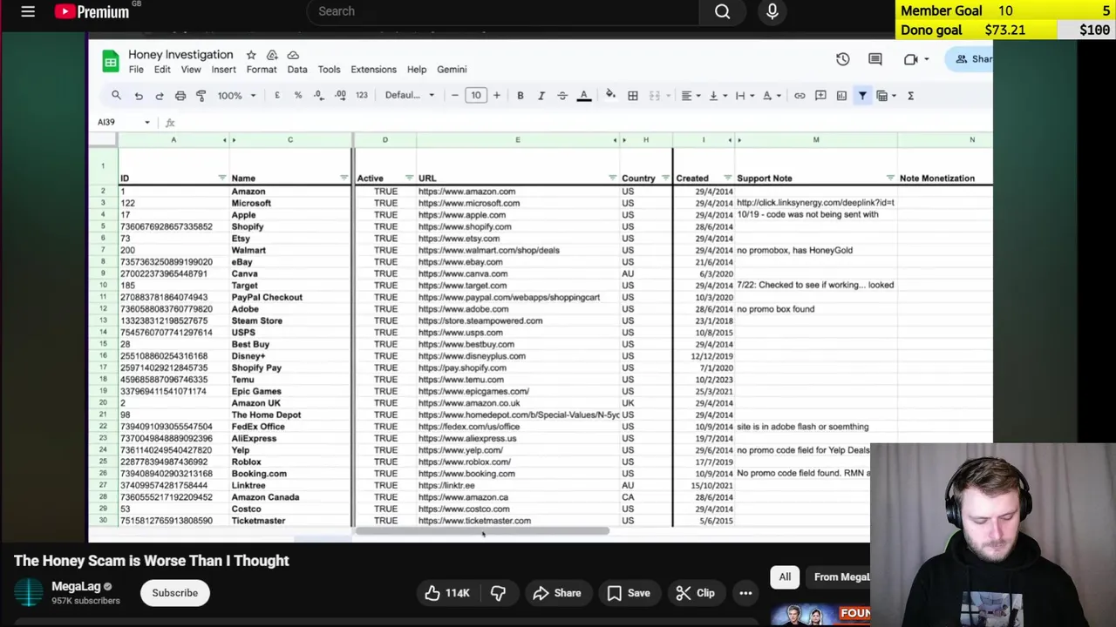The height and width of the screenshot is (627, 1116).
Task: Open the text color picker
Action: (x=584, y=95)
